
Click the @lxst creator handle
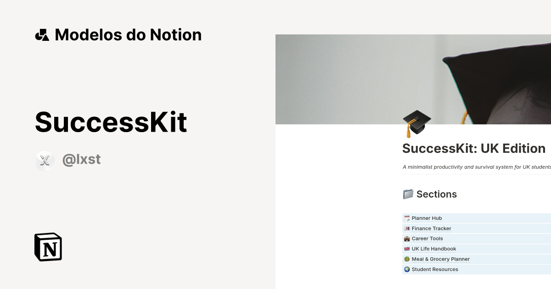click(x=81, y=159)
